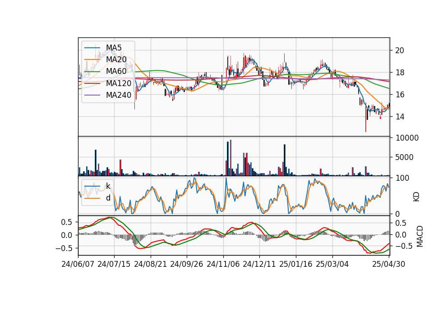This screenshot has height=311, width=433.
Task: Click the d legend label in KD panel
Action: coord(108,198)
